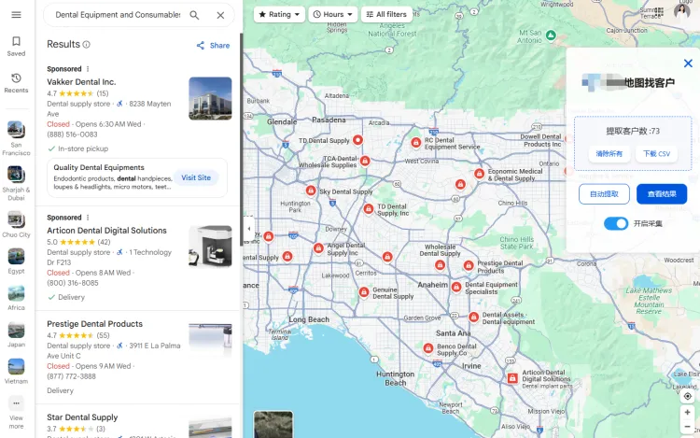Open Saved places in the sidebar

tap(16, 46)
